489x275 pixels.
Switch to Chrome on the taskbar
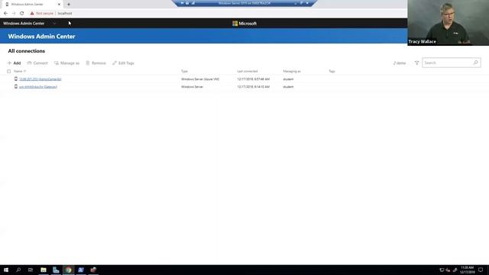coord(68,270)
